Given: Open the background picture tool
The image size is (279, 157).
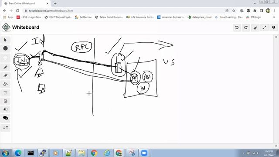Looking at the screenshot, I should [5, 109].
